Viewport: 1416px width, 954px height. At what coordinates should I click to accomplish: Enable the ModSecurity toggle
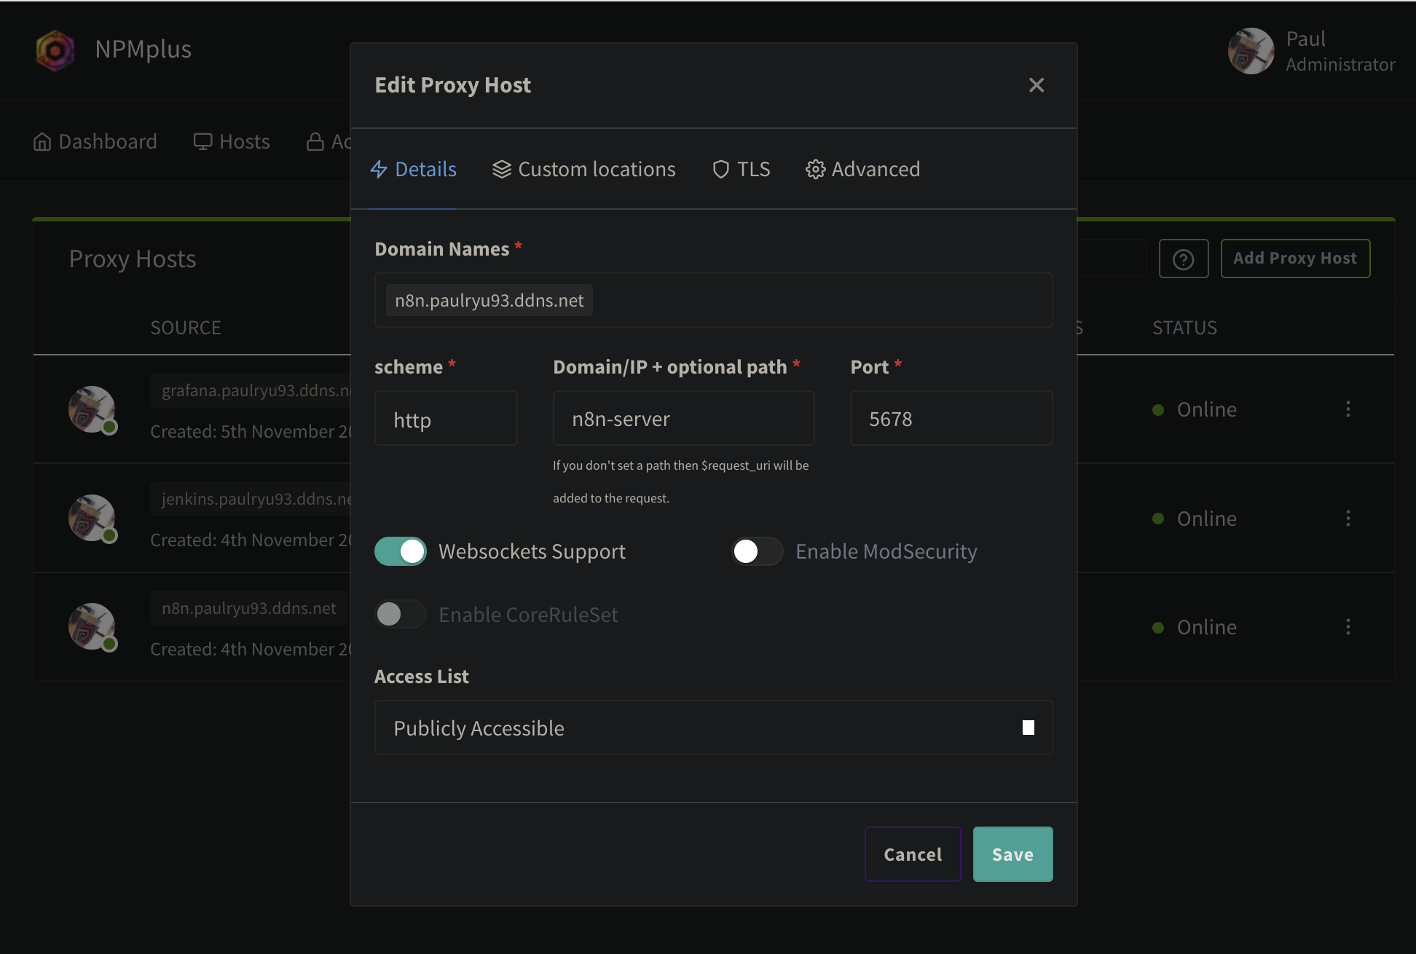tap(757, 551)
